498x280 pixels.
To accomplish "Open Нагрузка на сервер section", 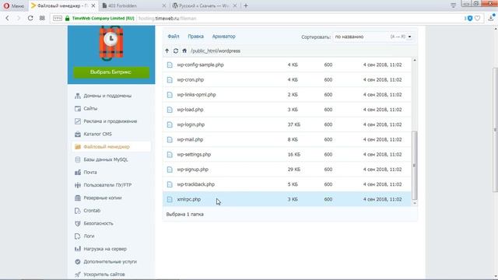I will tap(105, 249).
